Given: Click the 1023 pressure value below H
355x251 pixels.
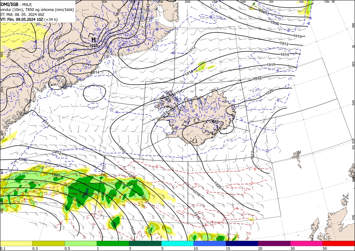Looking at the screenshot, I should pyautogui.click(x=93, y=46).
